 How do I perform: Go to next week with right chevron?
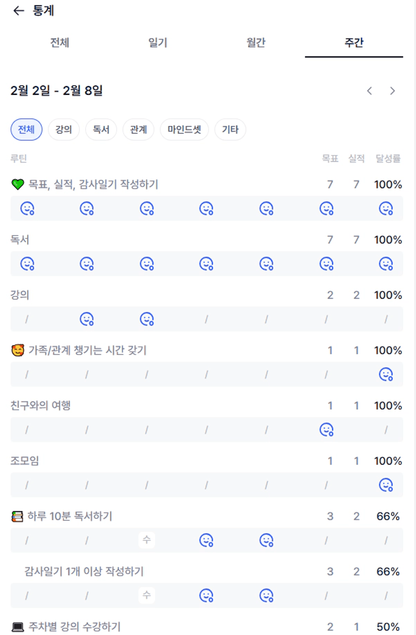393,91
